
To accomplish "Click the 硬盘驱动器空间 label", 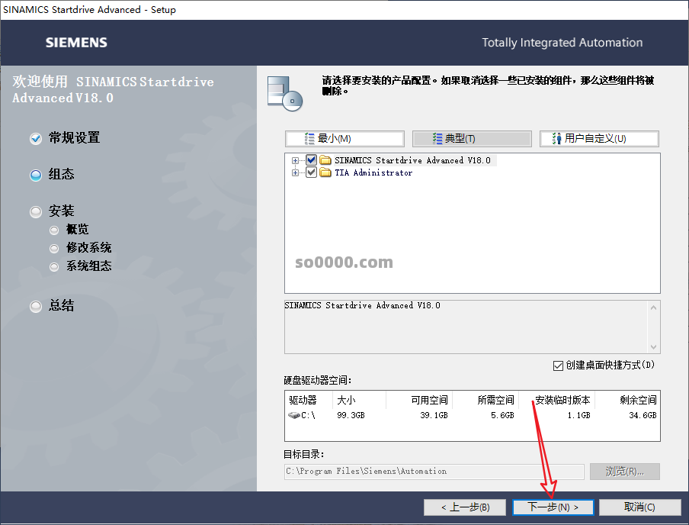I will (317, 380).
